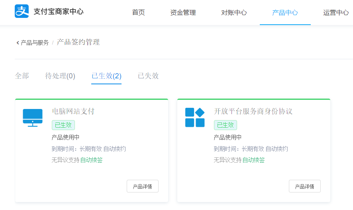
Task: Switch to the 已失效 tab
Action: [148, 76]
